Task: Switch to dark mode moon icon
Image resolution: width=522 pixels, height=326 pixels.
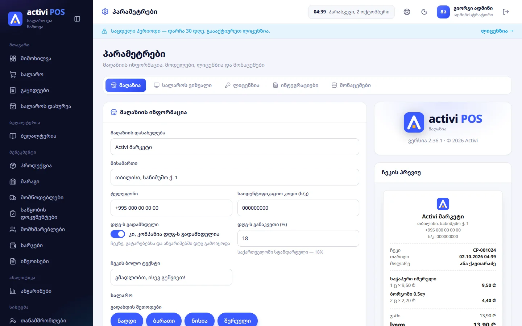Action: (424, 12)
